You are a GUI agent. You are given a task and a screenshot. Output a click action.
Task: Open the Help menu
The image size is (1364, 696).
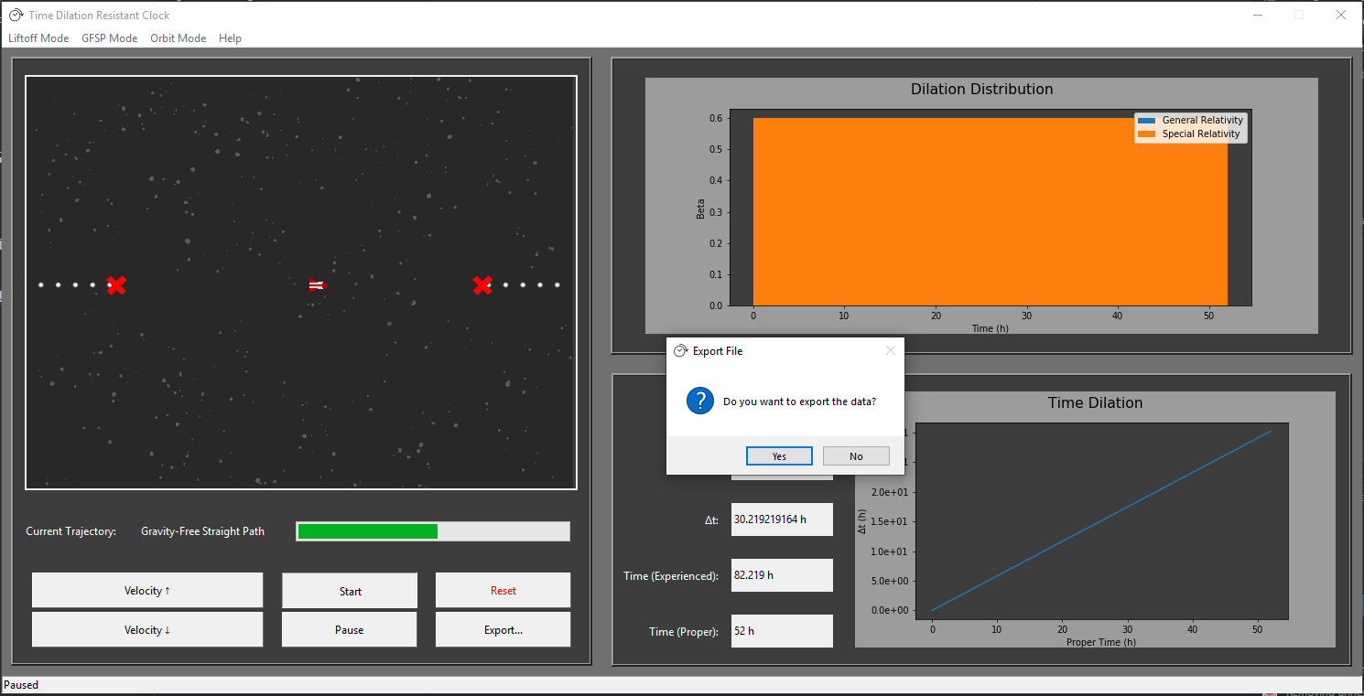[230, 38]
